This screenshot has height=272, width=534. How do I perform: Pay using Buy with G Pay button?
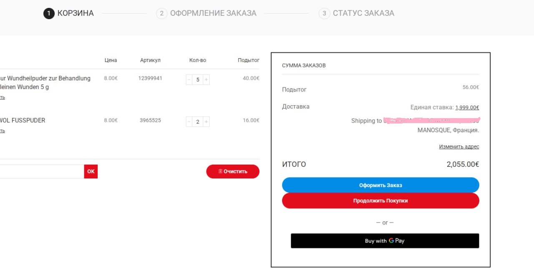[x=385, y=241]
